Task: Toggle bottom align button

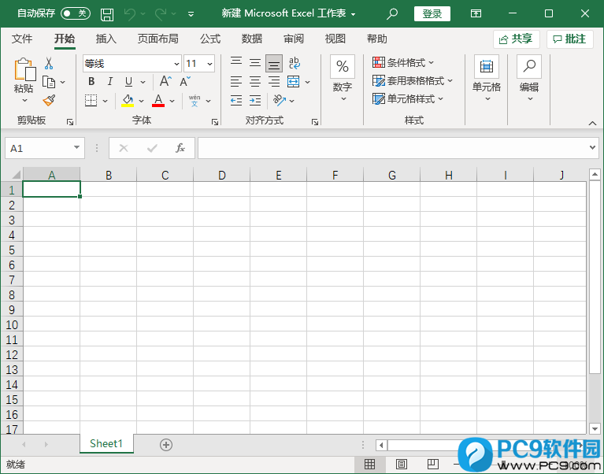Action: tap(274, 63)
